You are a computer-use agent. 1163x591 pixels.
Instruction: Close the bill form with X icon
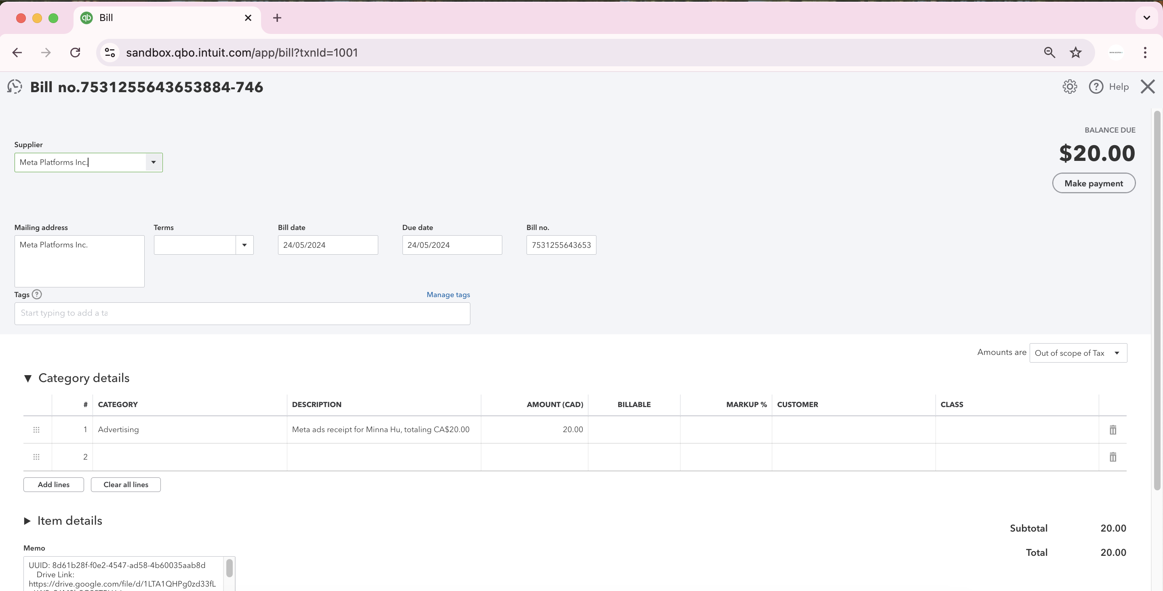[1147, 87]
